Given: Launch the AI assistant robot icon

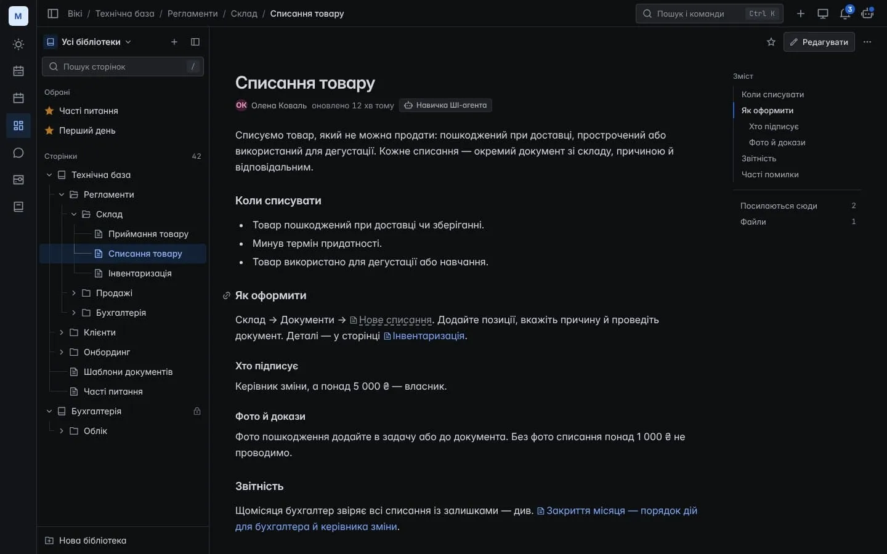Looking at the screenshot, I should click(x=867, y=14).
